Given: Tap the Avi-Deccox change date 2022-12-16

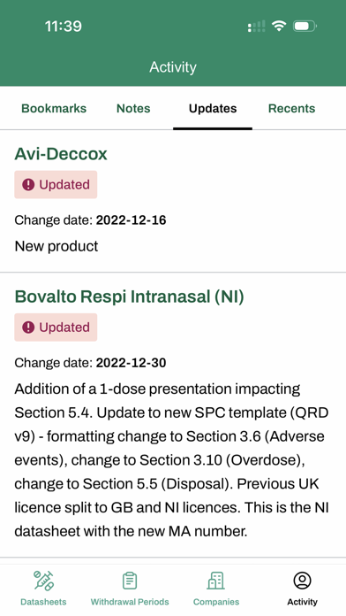Looking at the screenshot, I should tap(131, 220).
